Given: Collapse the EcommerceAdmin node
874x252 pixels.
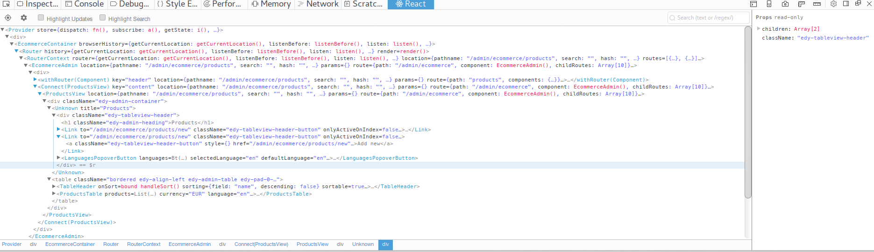Looking at the screenshot, I should point(26,65).
